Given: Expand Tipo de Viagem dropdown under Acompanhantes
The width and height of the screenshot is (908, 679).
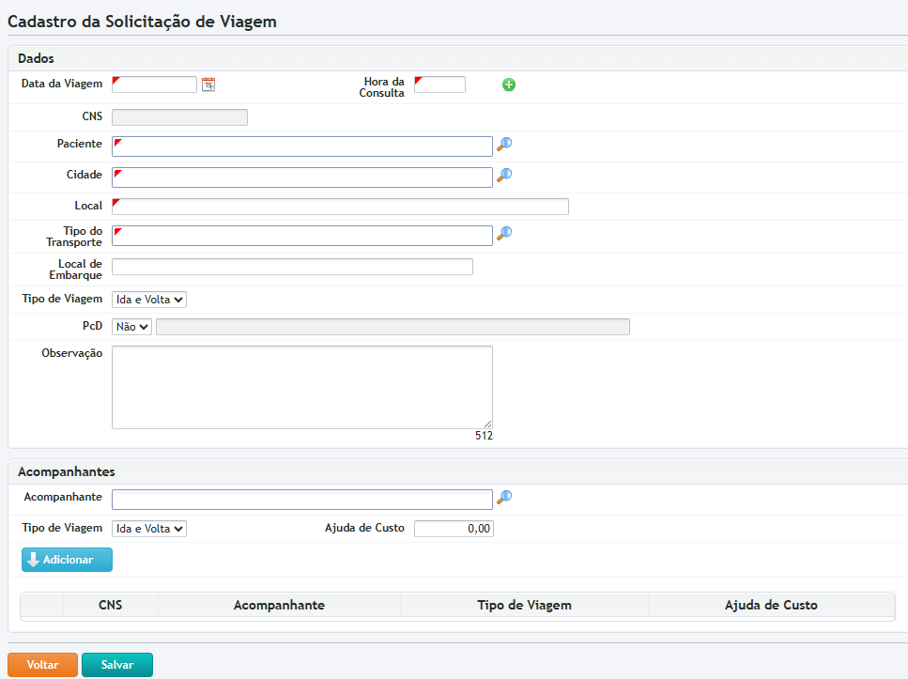Looking at the screenshot, I should point(149,529).
